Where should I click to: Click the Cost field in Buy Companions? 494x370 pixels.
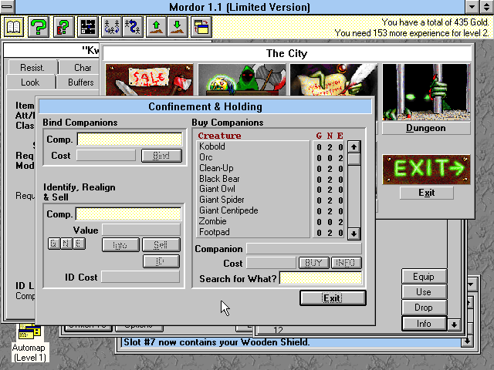coord(271,263)
